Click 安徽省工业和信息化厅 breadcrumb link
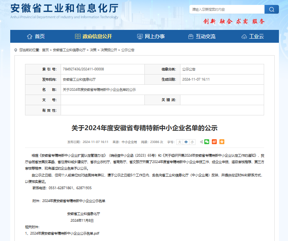Screen dimensions: 288x241 pyautogui.click(x=69, y=50)
